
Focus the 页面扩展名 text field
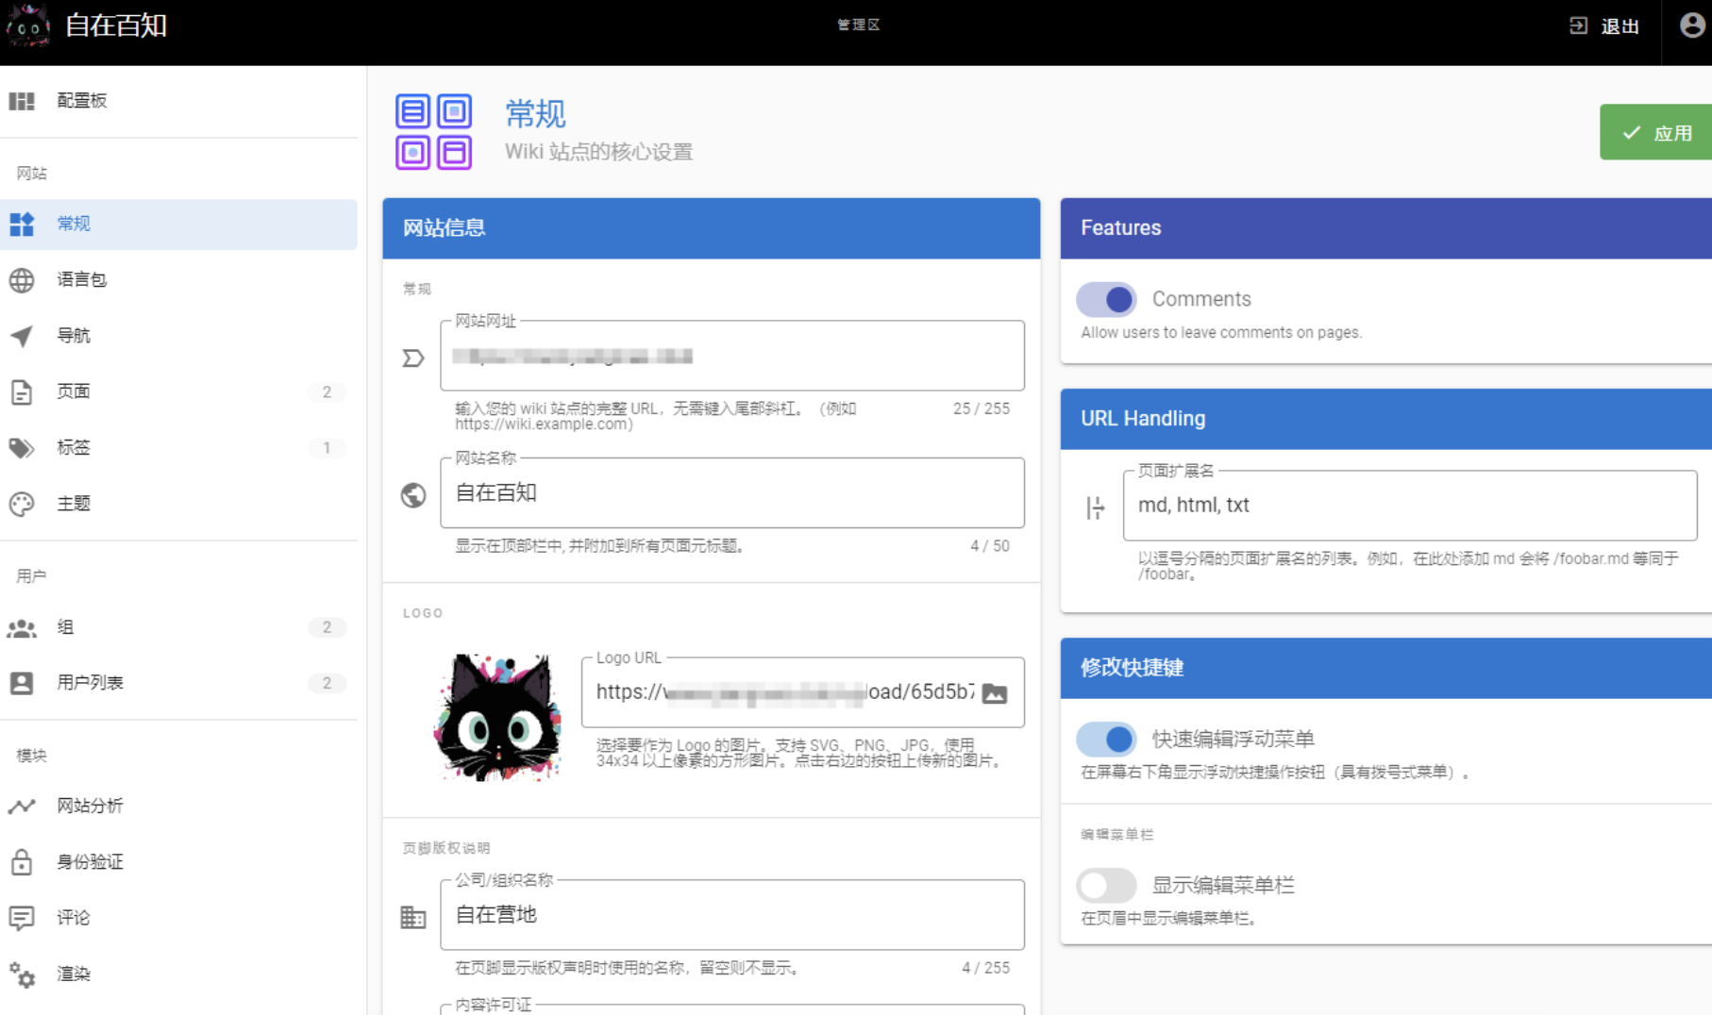1409,506
